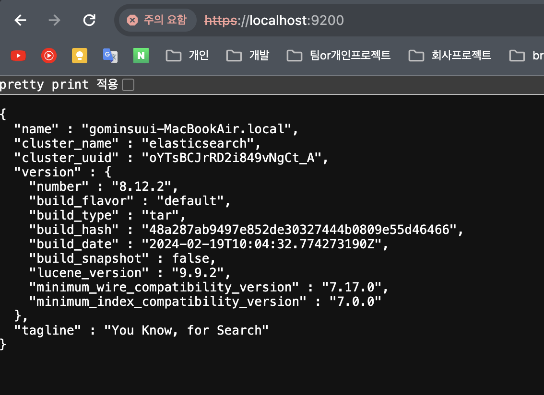This screenshot has height=395, width=544.
Task: Go back with the browser back arrow
Action: (20, 20)
